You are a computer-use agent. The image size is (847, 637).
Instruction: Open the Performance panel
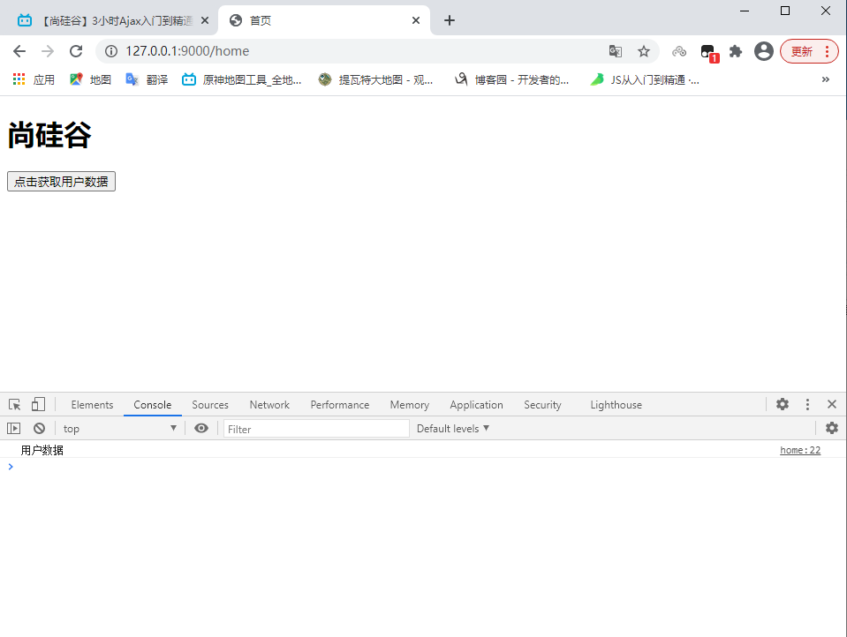(340, 405)
